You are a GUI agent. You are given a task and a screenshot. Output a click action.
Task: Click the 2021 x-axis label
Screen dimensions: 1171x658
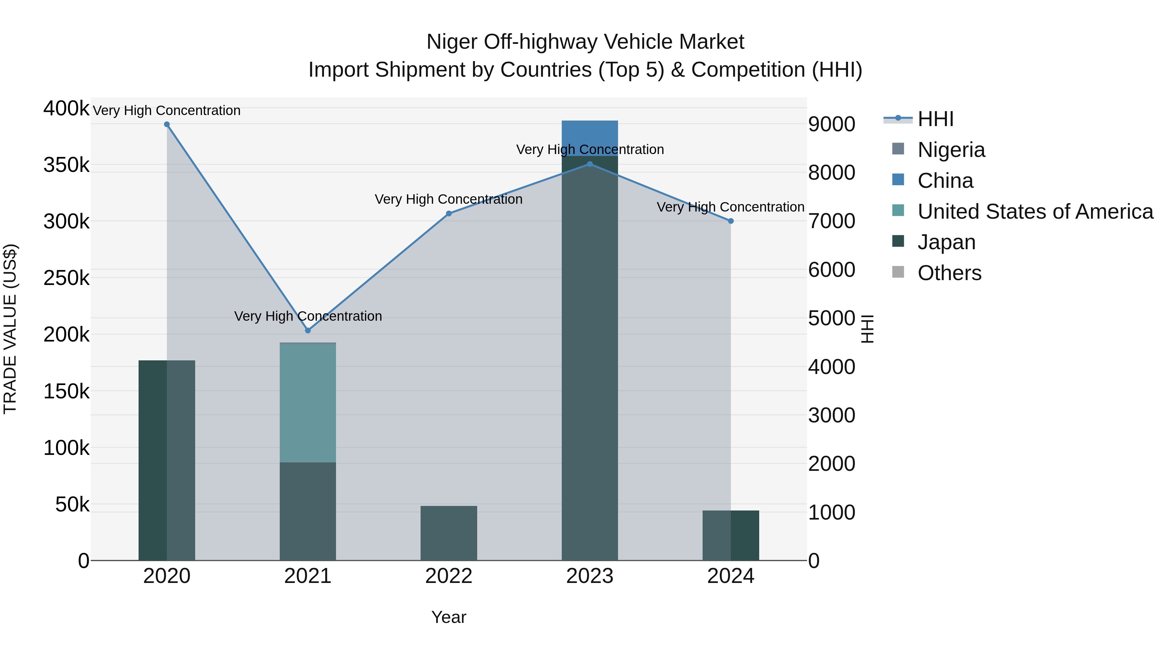pos(308,576)
